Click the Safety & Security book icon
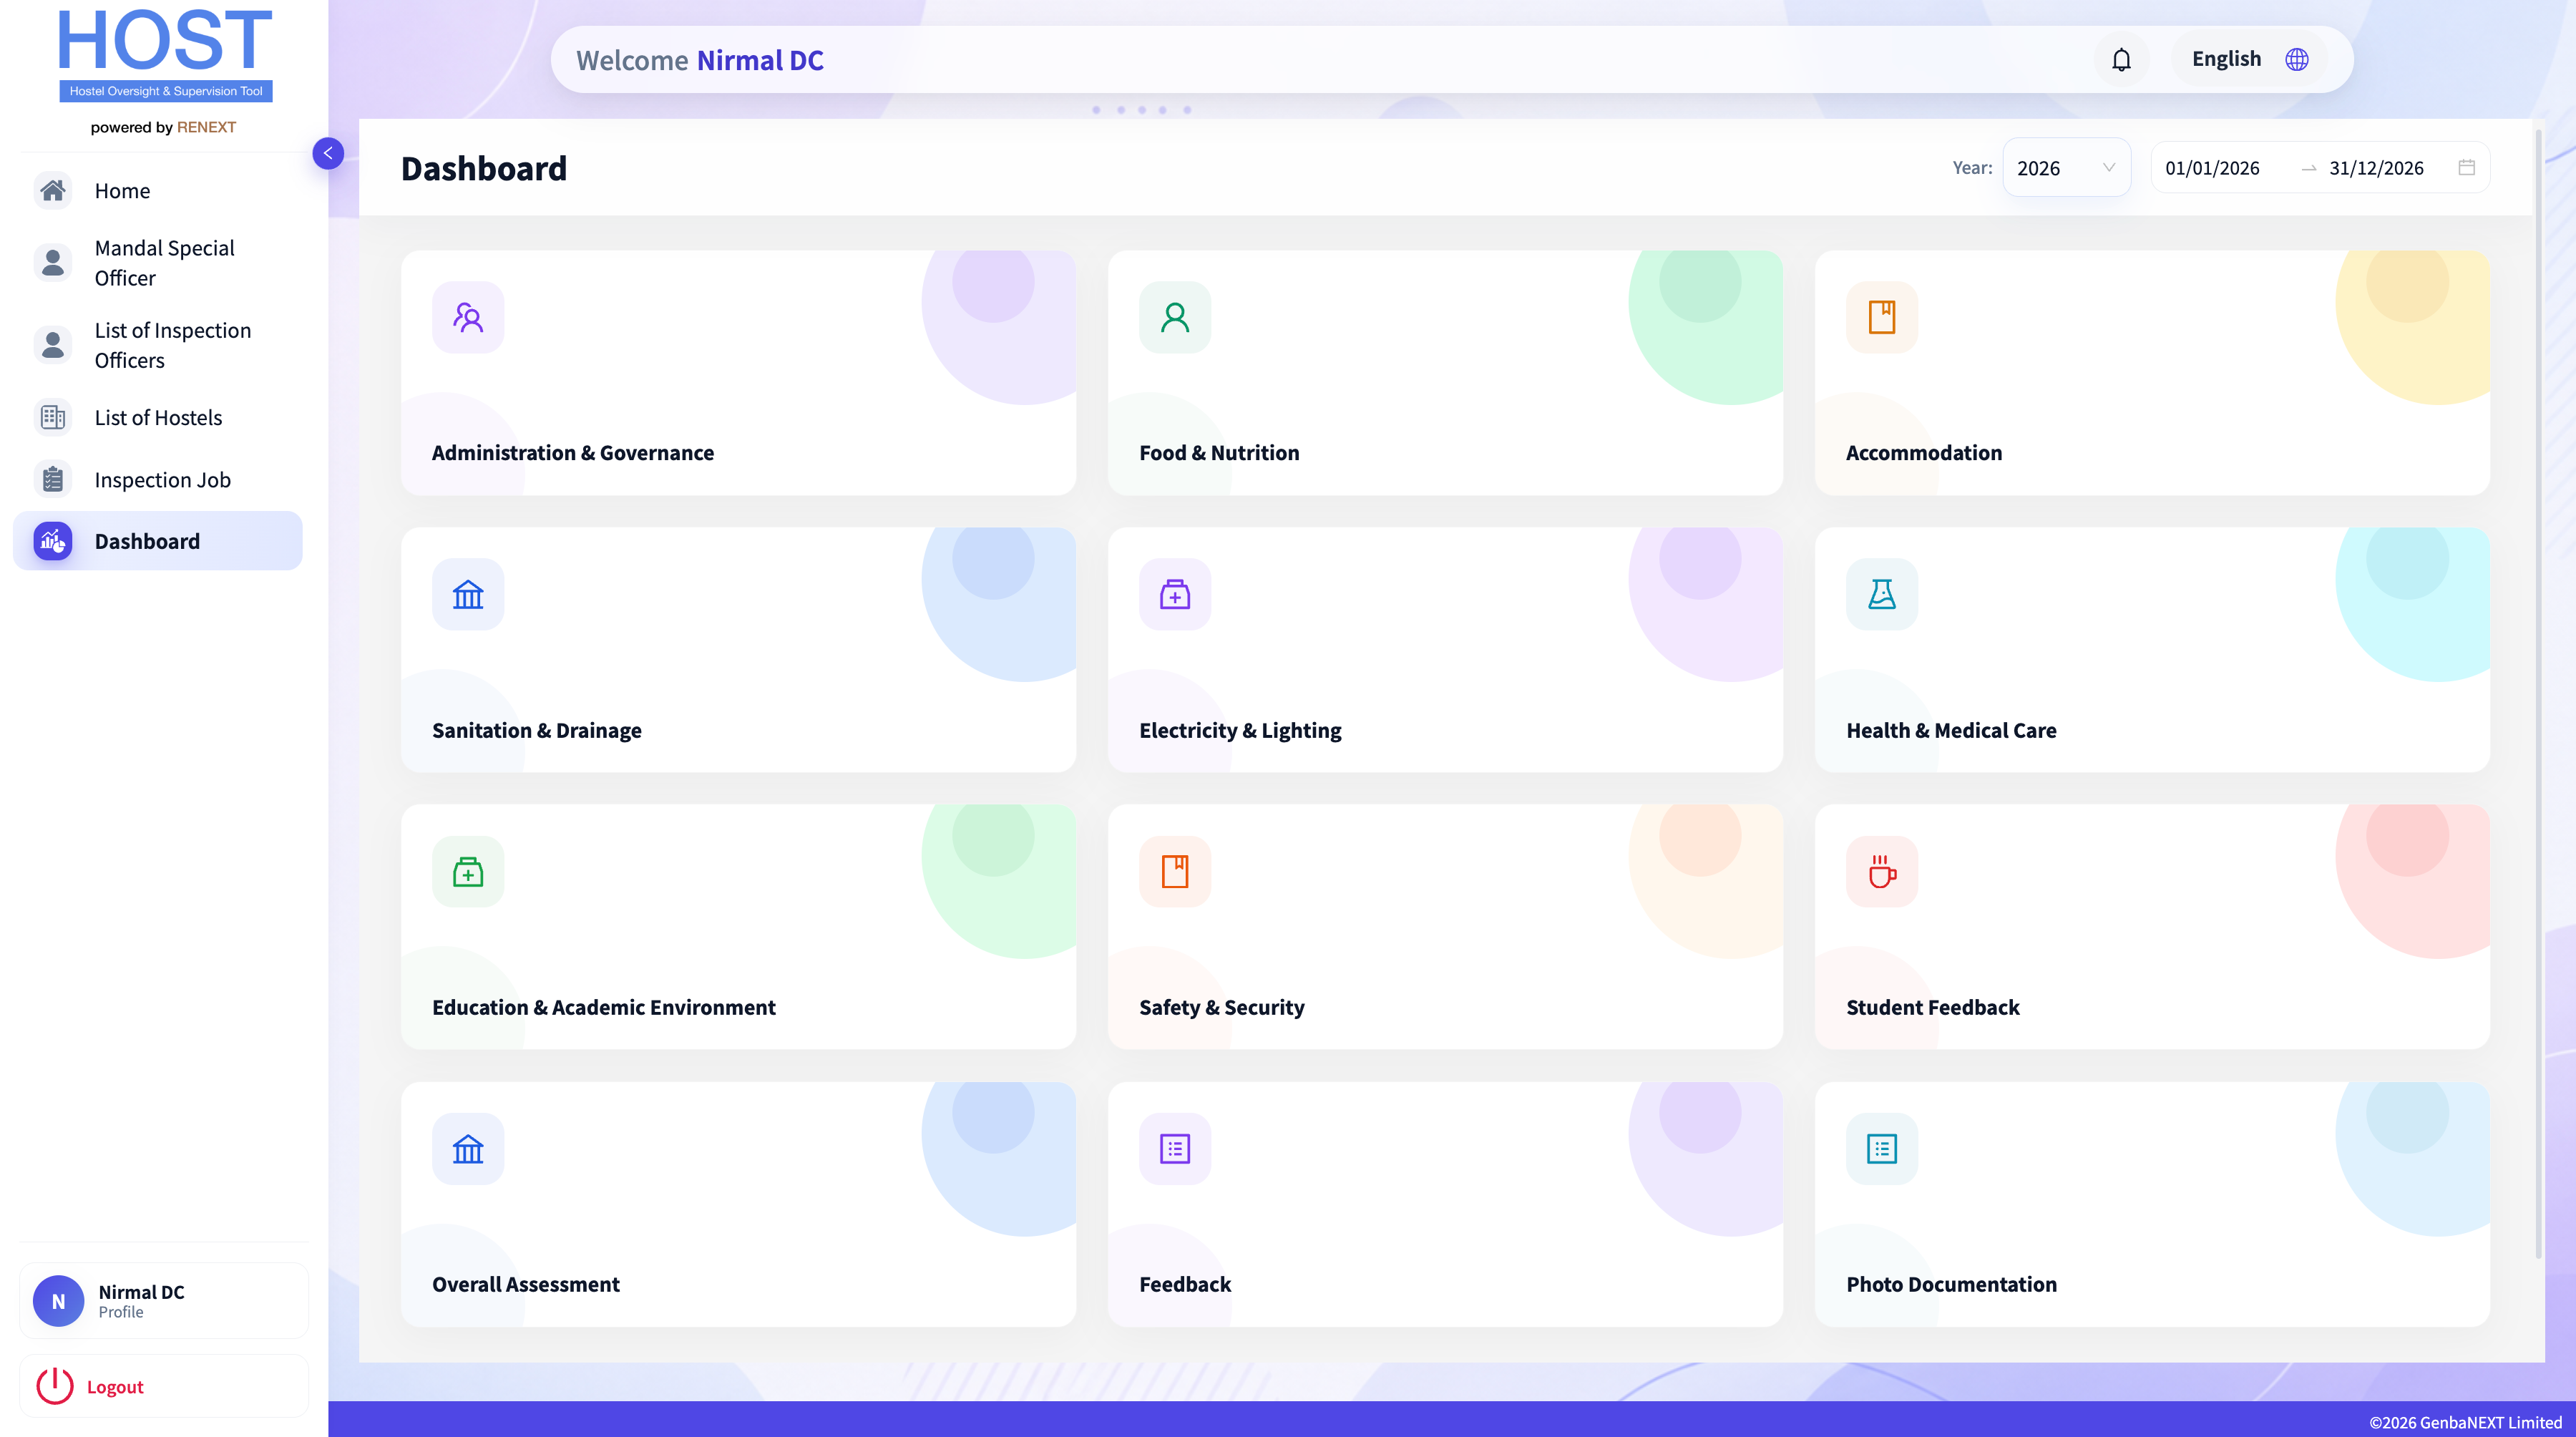Viewport: 2576px width, 1437px height. tap(1175, 871)
